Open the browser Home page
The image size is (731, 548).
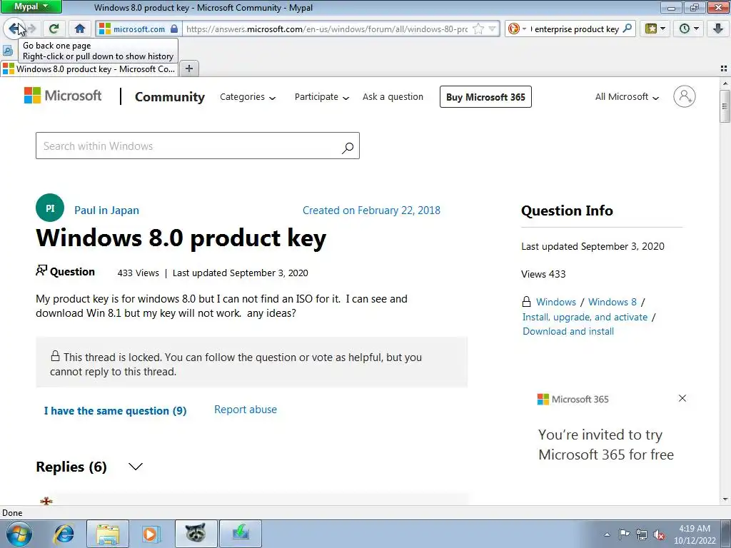(x=80, y=29)
